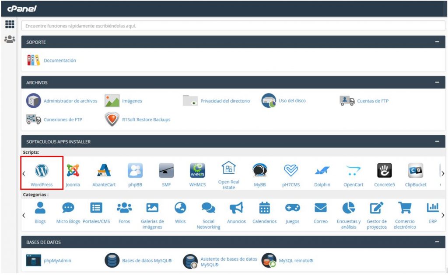Open the Foros category icon

pos(124,208)
